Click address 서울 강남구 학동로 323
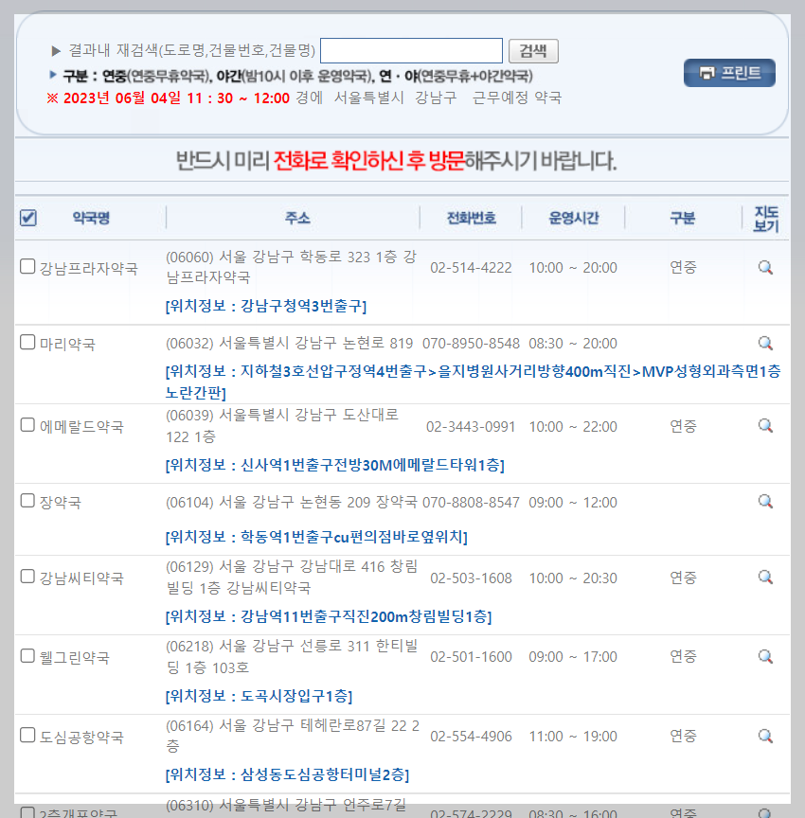 291,267
